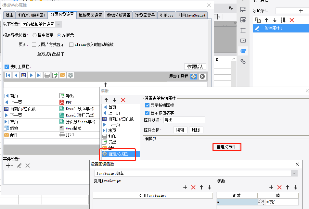Enable the iframe嵌入时自动缩放 checkbox

(x=71, y=45)
